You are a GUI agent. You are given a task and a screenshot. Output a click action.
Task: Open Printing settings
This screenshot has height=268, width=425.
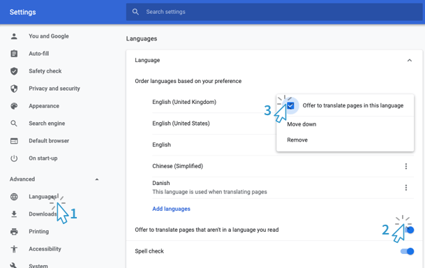pos(39,232)
